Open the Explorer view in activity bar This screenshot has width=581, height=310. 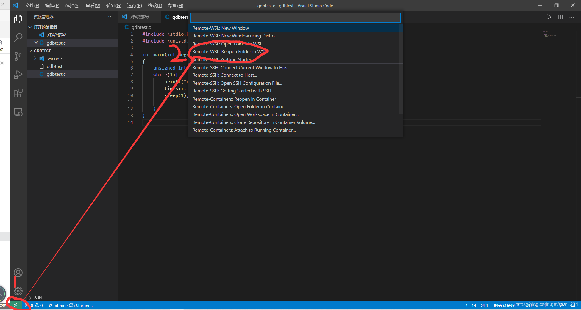coord(18,19)
